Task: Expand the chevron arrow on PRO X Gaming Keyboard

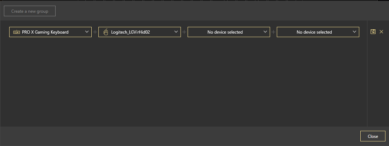Action: point(87,32)
